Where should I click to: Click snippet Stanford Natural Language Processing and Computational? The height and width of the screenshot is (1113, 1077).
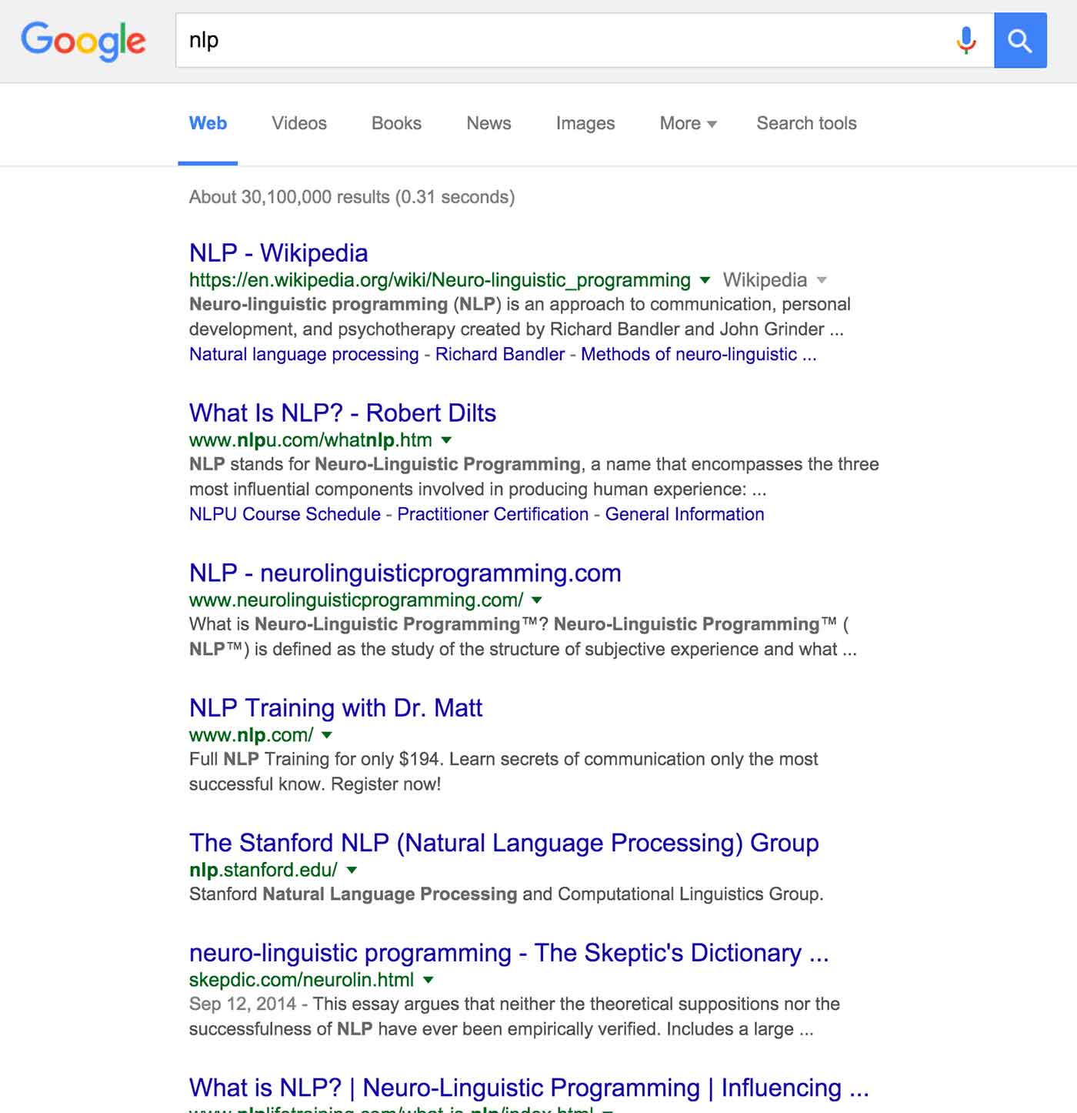point(506,894)
